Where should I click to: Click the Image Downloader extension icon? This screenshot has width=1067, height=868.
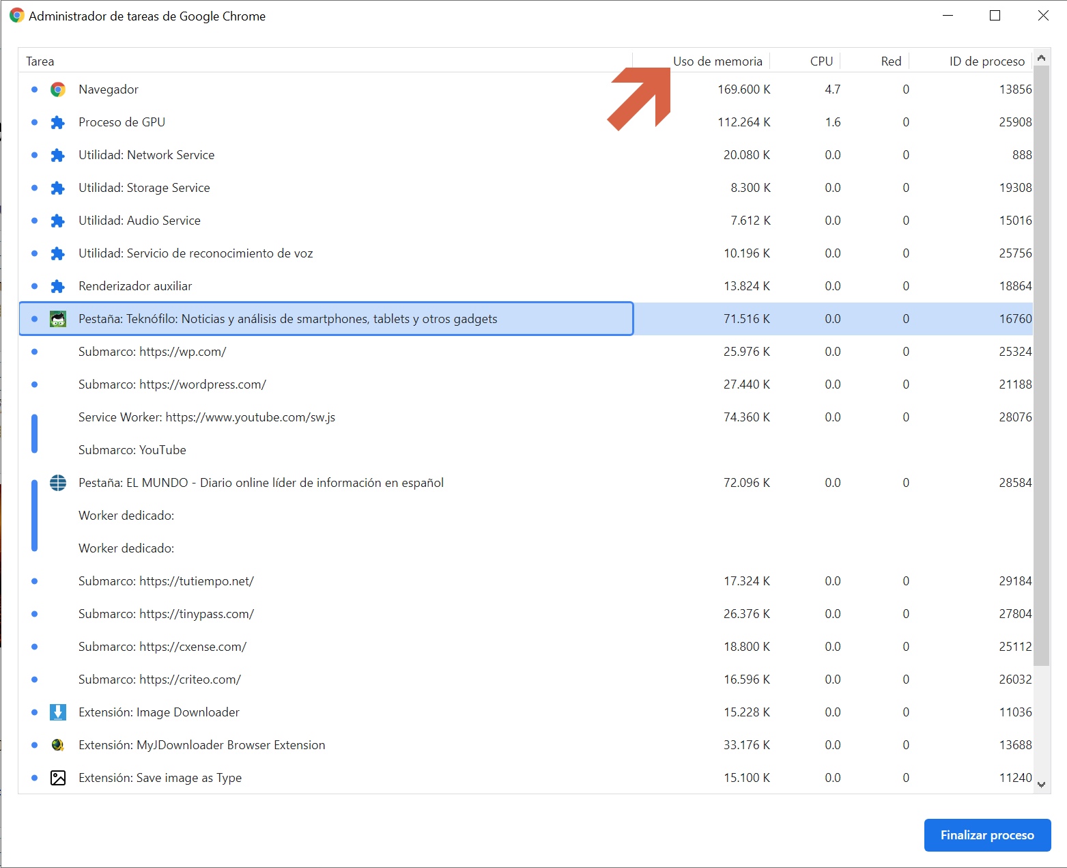coord(58,712)
